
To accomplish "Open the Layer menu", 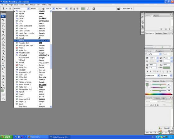I will pyautogui.click(x=16, y=5).
